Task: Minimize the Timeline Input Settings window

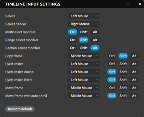Action: [x=128, y=4]
